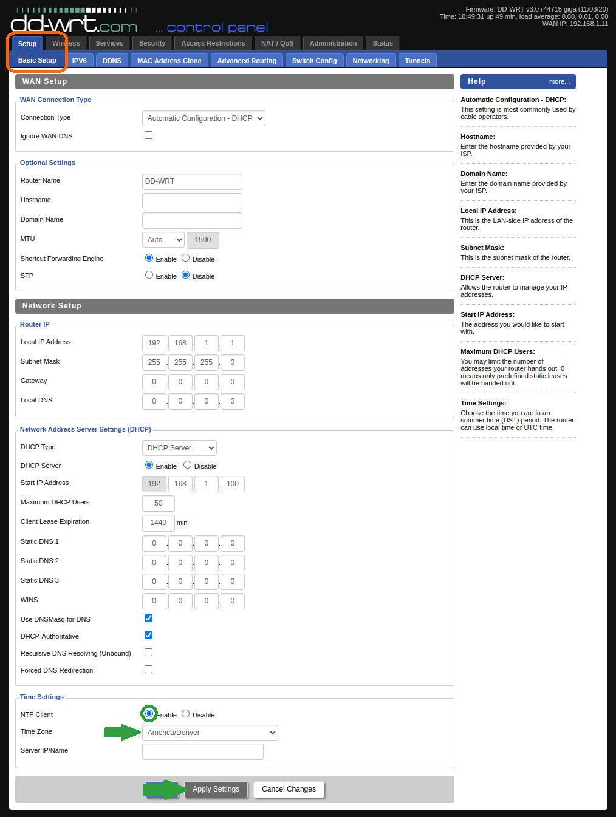Expand the WAN Connection Type dropdown

point(204,118)
